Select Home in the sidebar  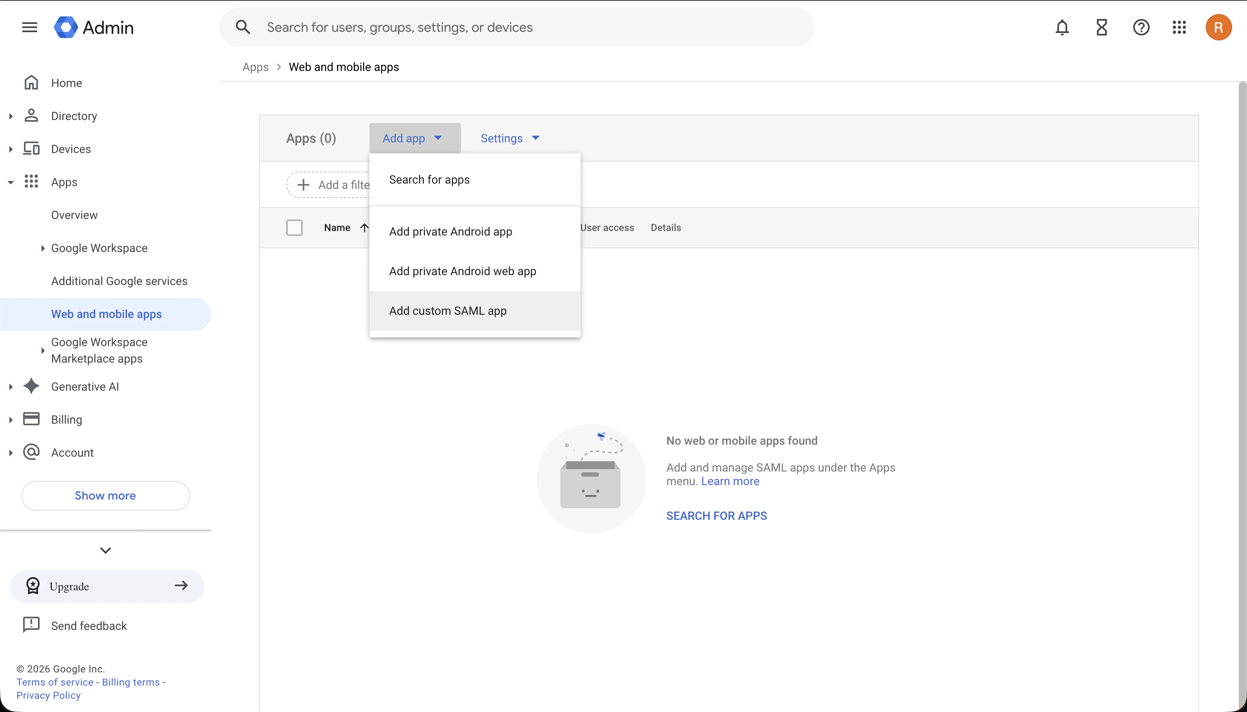[66, 83]
